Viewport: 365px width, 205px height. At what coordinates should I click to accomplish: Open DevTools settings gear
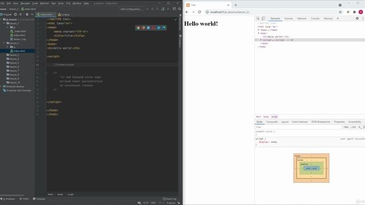pos(357,18)
